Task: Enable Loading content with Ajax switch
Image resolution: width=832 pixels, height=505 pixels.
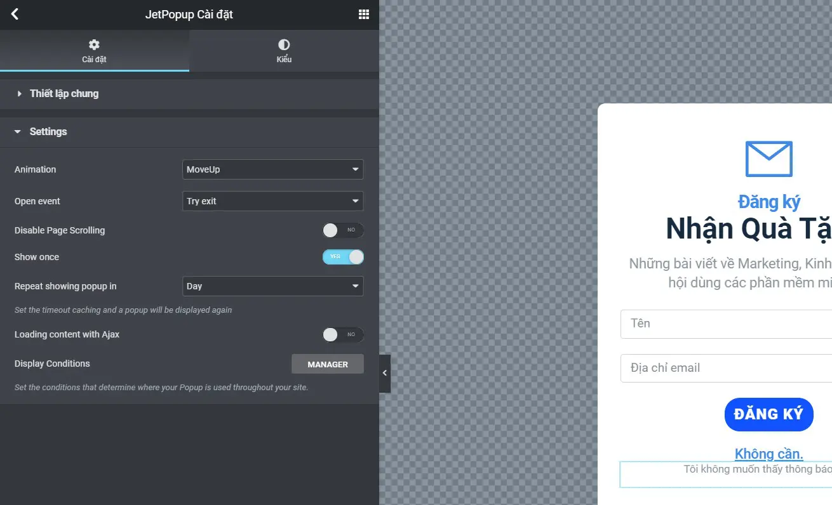Action: 343,334
